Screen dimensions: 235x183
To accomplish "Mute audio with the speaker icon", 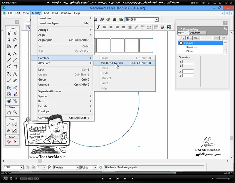I will tap(213, 179).
